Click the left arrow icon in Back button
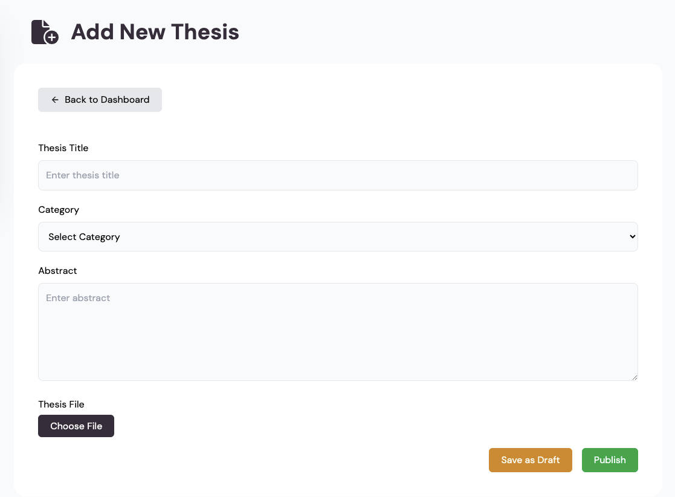The height and width of the screenshot is (497, 675). (55, 100)
